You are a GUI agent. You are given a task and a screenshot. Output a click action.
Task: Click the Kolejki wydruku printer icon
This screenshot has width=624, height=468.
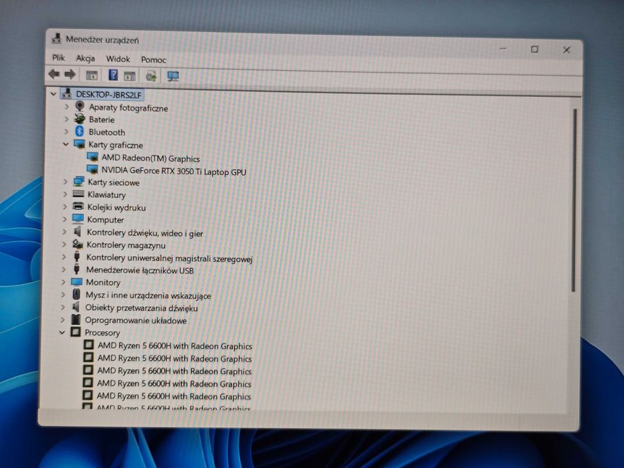pyautogui.click(x=78, y=206)
